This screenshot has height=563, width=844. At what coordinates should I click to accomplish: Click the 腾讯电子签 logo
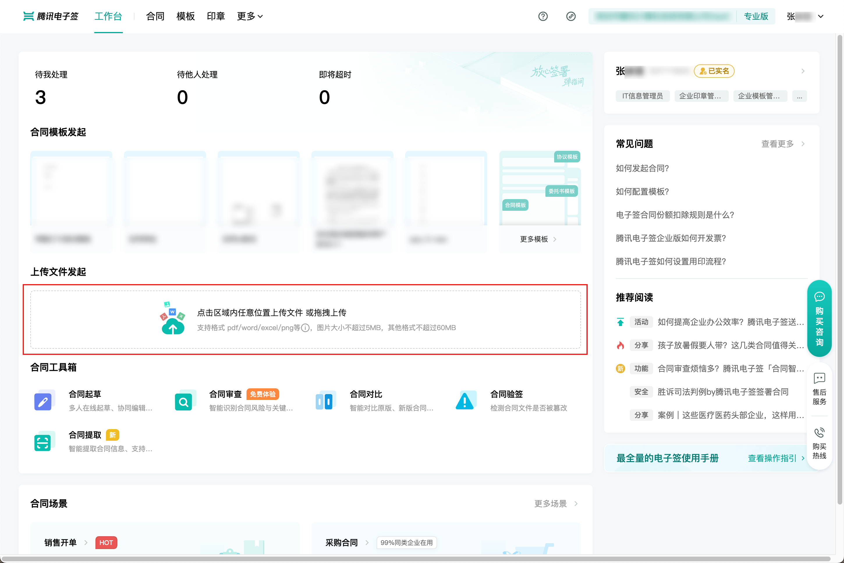click(x=51, y=16)
